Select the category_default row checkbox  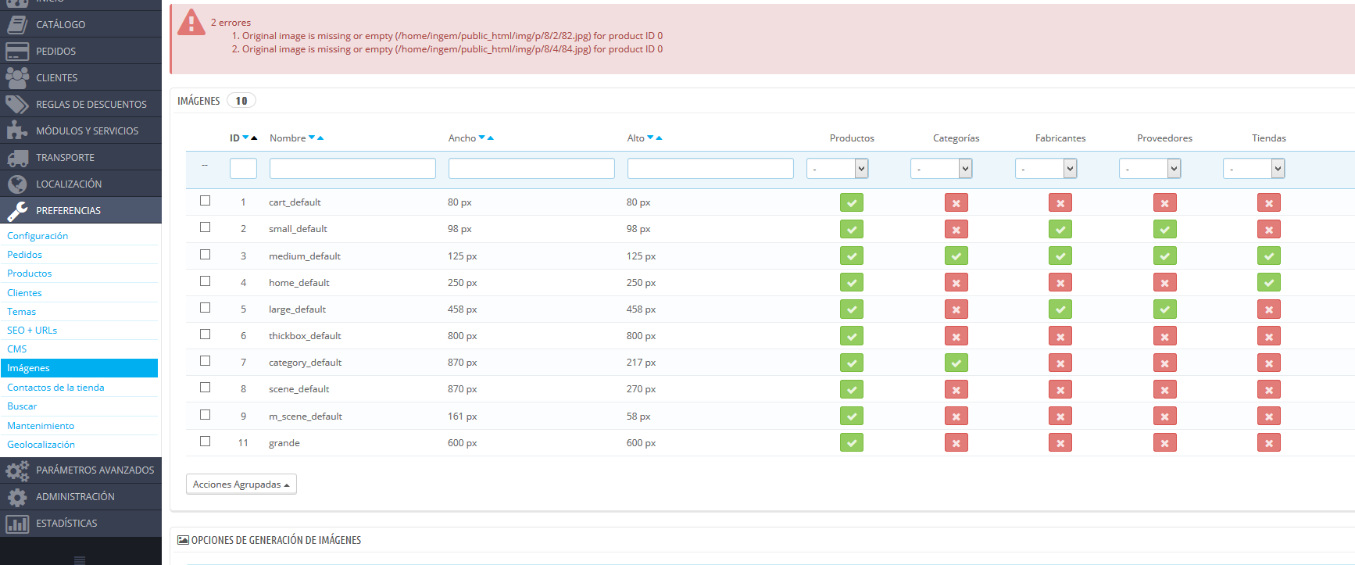206,361
